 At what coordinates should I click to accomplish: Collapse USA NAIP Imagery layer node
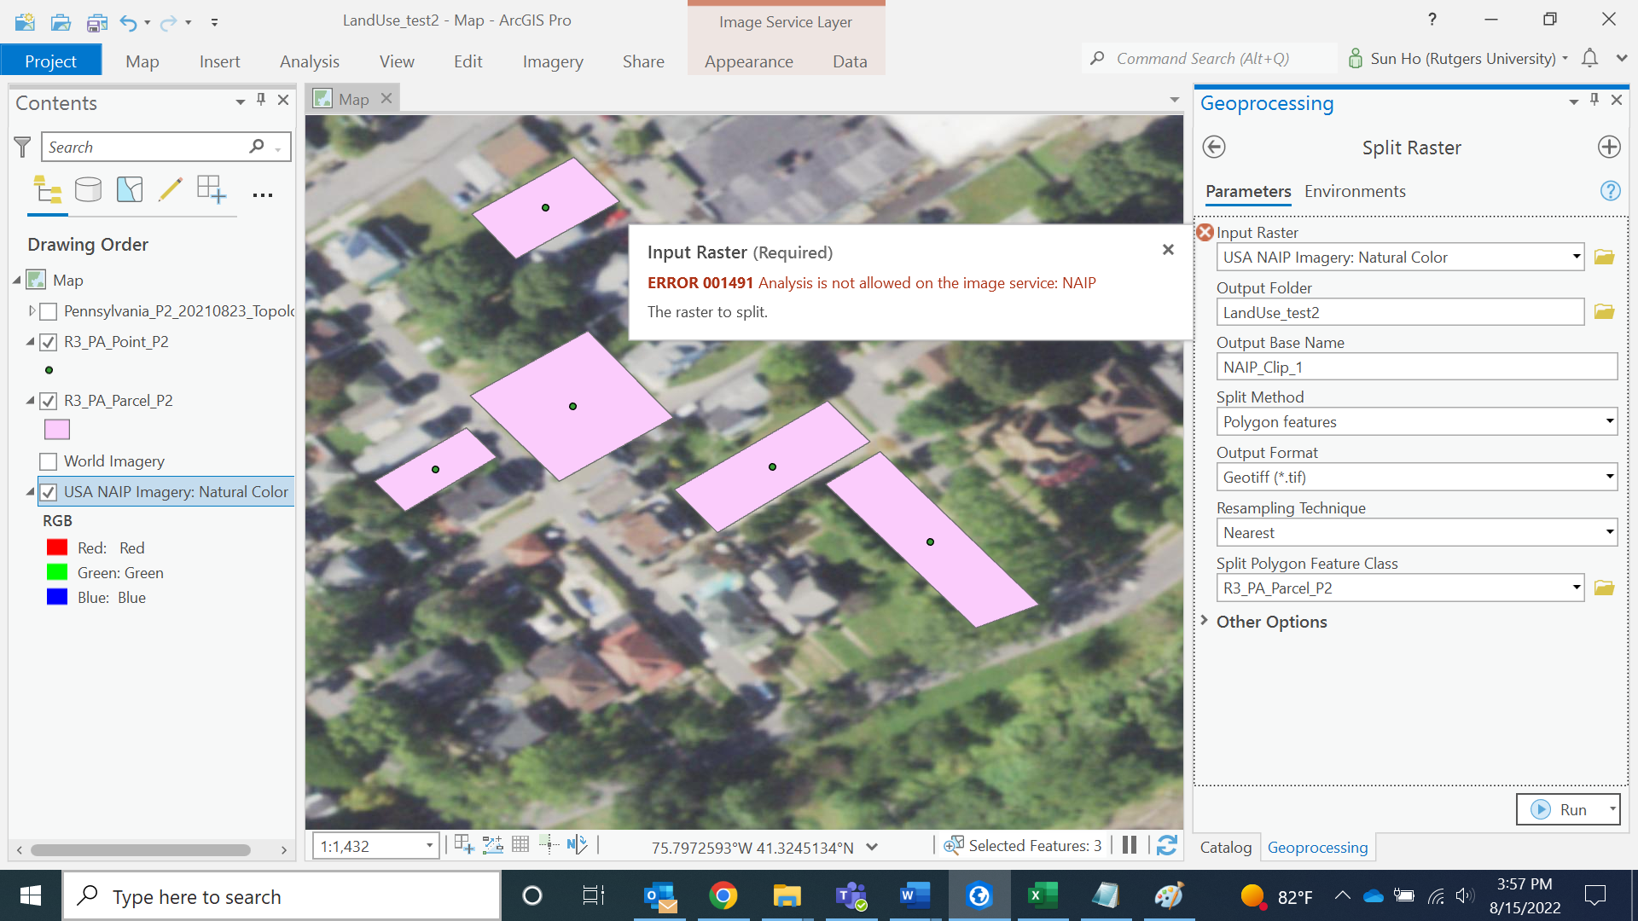pos(31,492)
